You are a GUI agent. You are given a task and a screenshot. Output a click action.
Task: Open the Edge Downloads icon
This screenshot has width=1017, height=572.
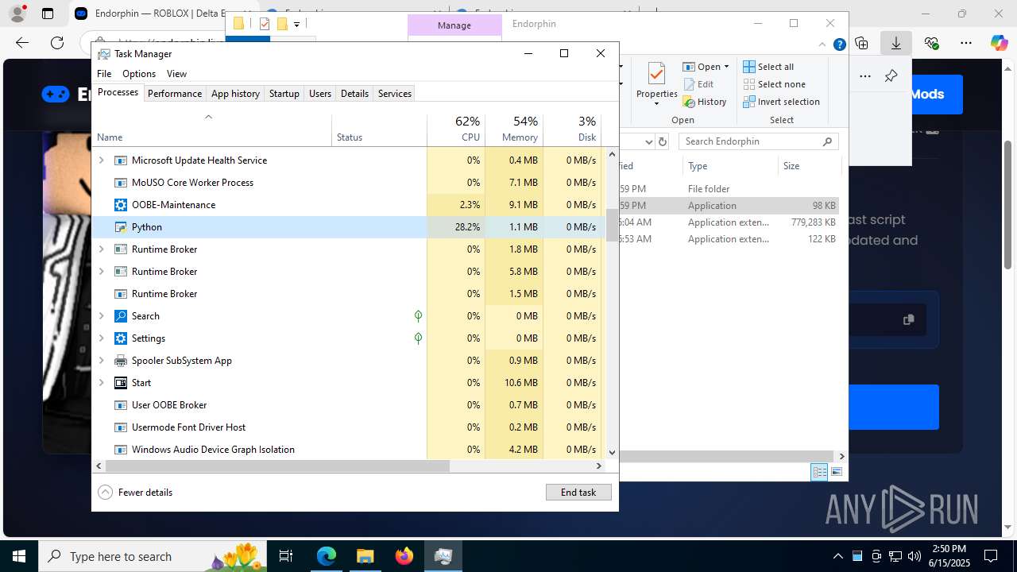coord(896,43)
